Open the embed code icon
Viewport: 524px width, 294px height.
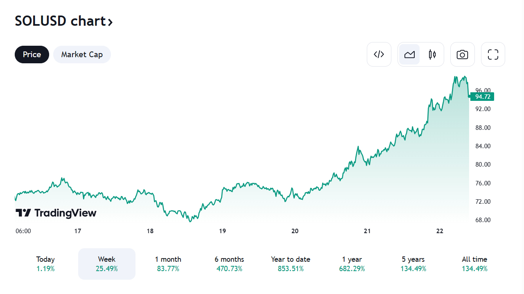click(379, 54)
